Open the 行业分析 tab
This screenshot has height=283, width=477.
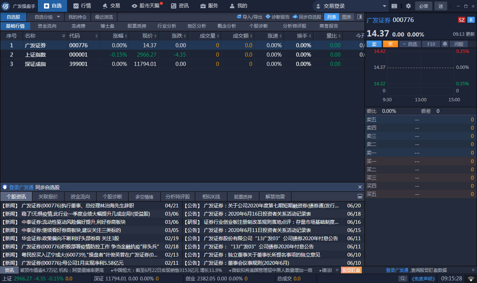[167, 26]
